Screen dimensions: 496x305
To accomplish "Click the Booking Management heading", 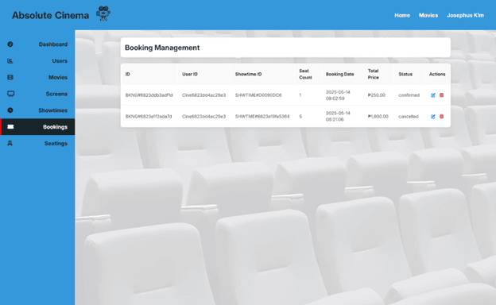I will 162,48.
